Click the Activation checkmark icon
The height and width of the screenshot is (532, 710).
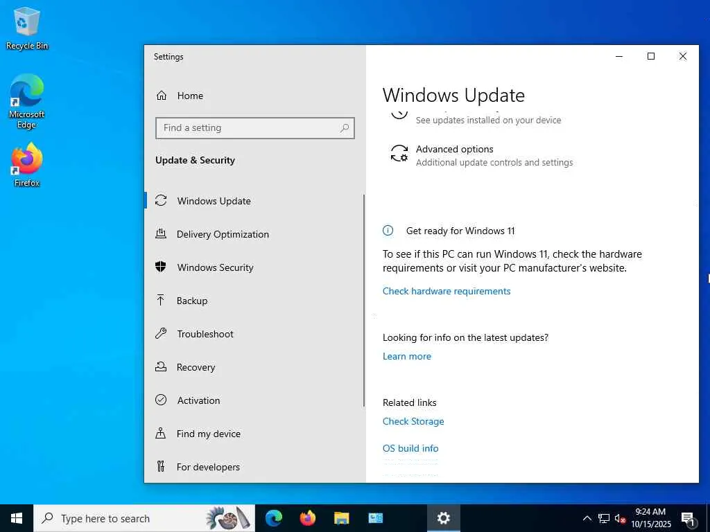pyautogui.click(x=161, y=400)
